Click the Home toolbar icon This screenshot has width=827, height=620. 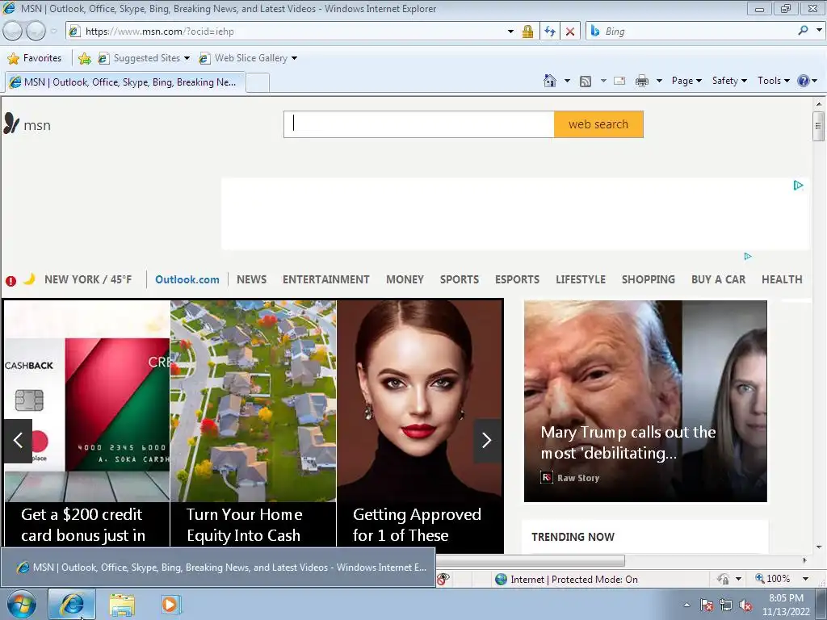click(549, 81)
